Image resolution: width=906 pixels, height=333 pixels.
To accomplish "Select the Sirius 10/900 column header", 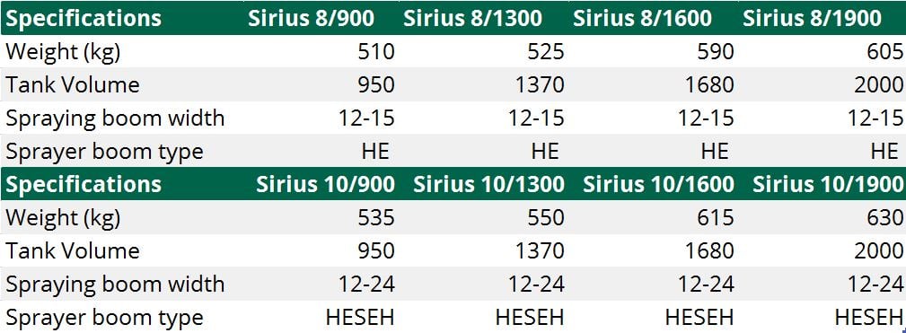I will 325,184.
